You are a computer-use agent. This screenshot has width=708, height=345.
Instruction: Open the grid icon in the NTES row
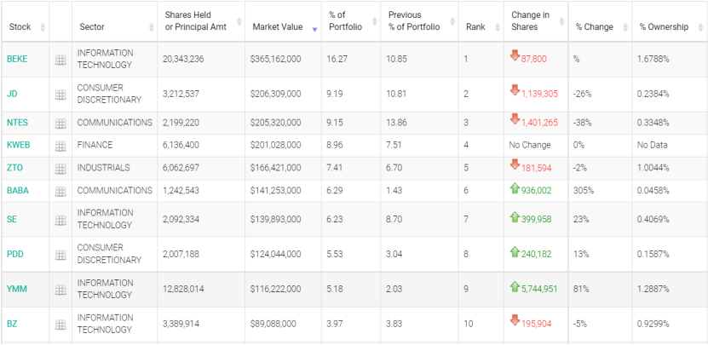pyautogui.click(x=60, y=123)
